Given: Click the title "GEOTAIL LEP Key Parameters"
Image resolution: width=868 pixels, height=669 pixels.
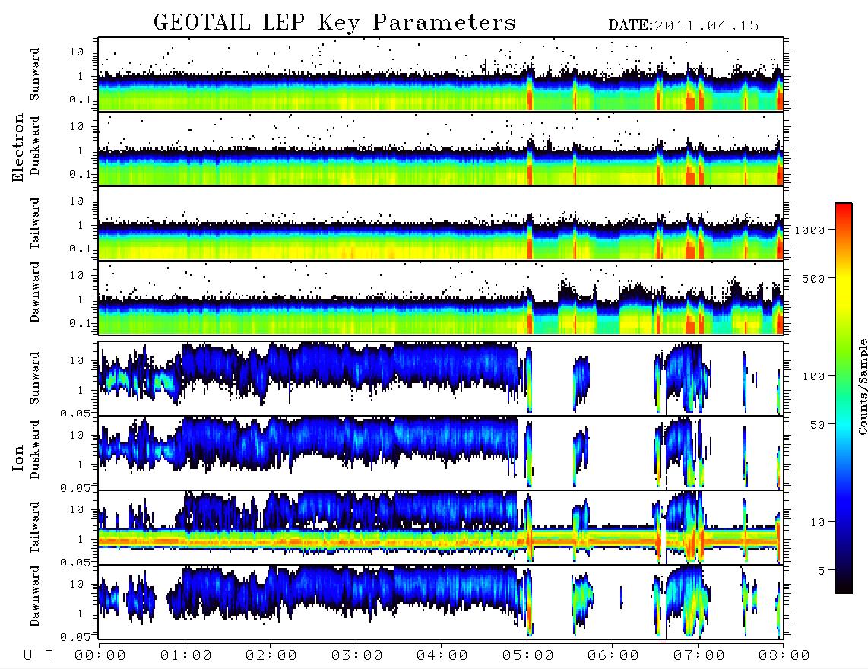Looking at the screenshot, I should [x=334, y=23].
